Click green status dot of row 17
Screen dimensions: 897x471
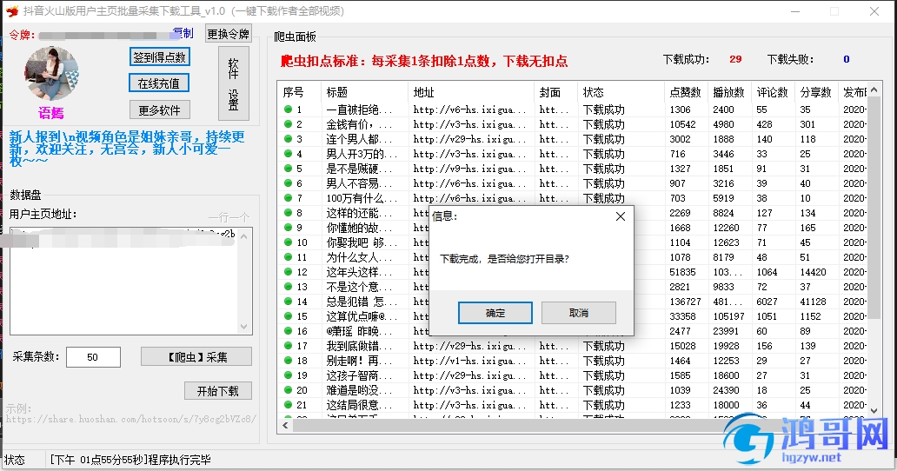click(x=288, y=346)
